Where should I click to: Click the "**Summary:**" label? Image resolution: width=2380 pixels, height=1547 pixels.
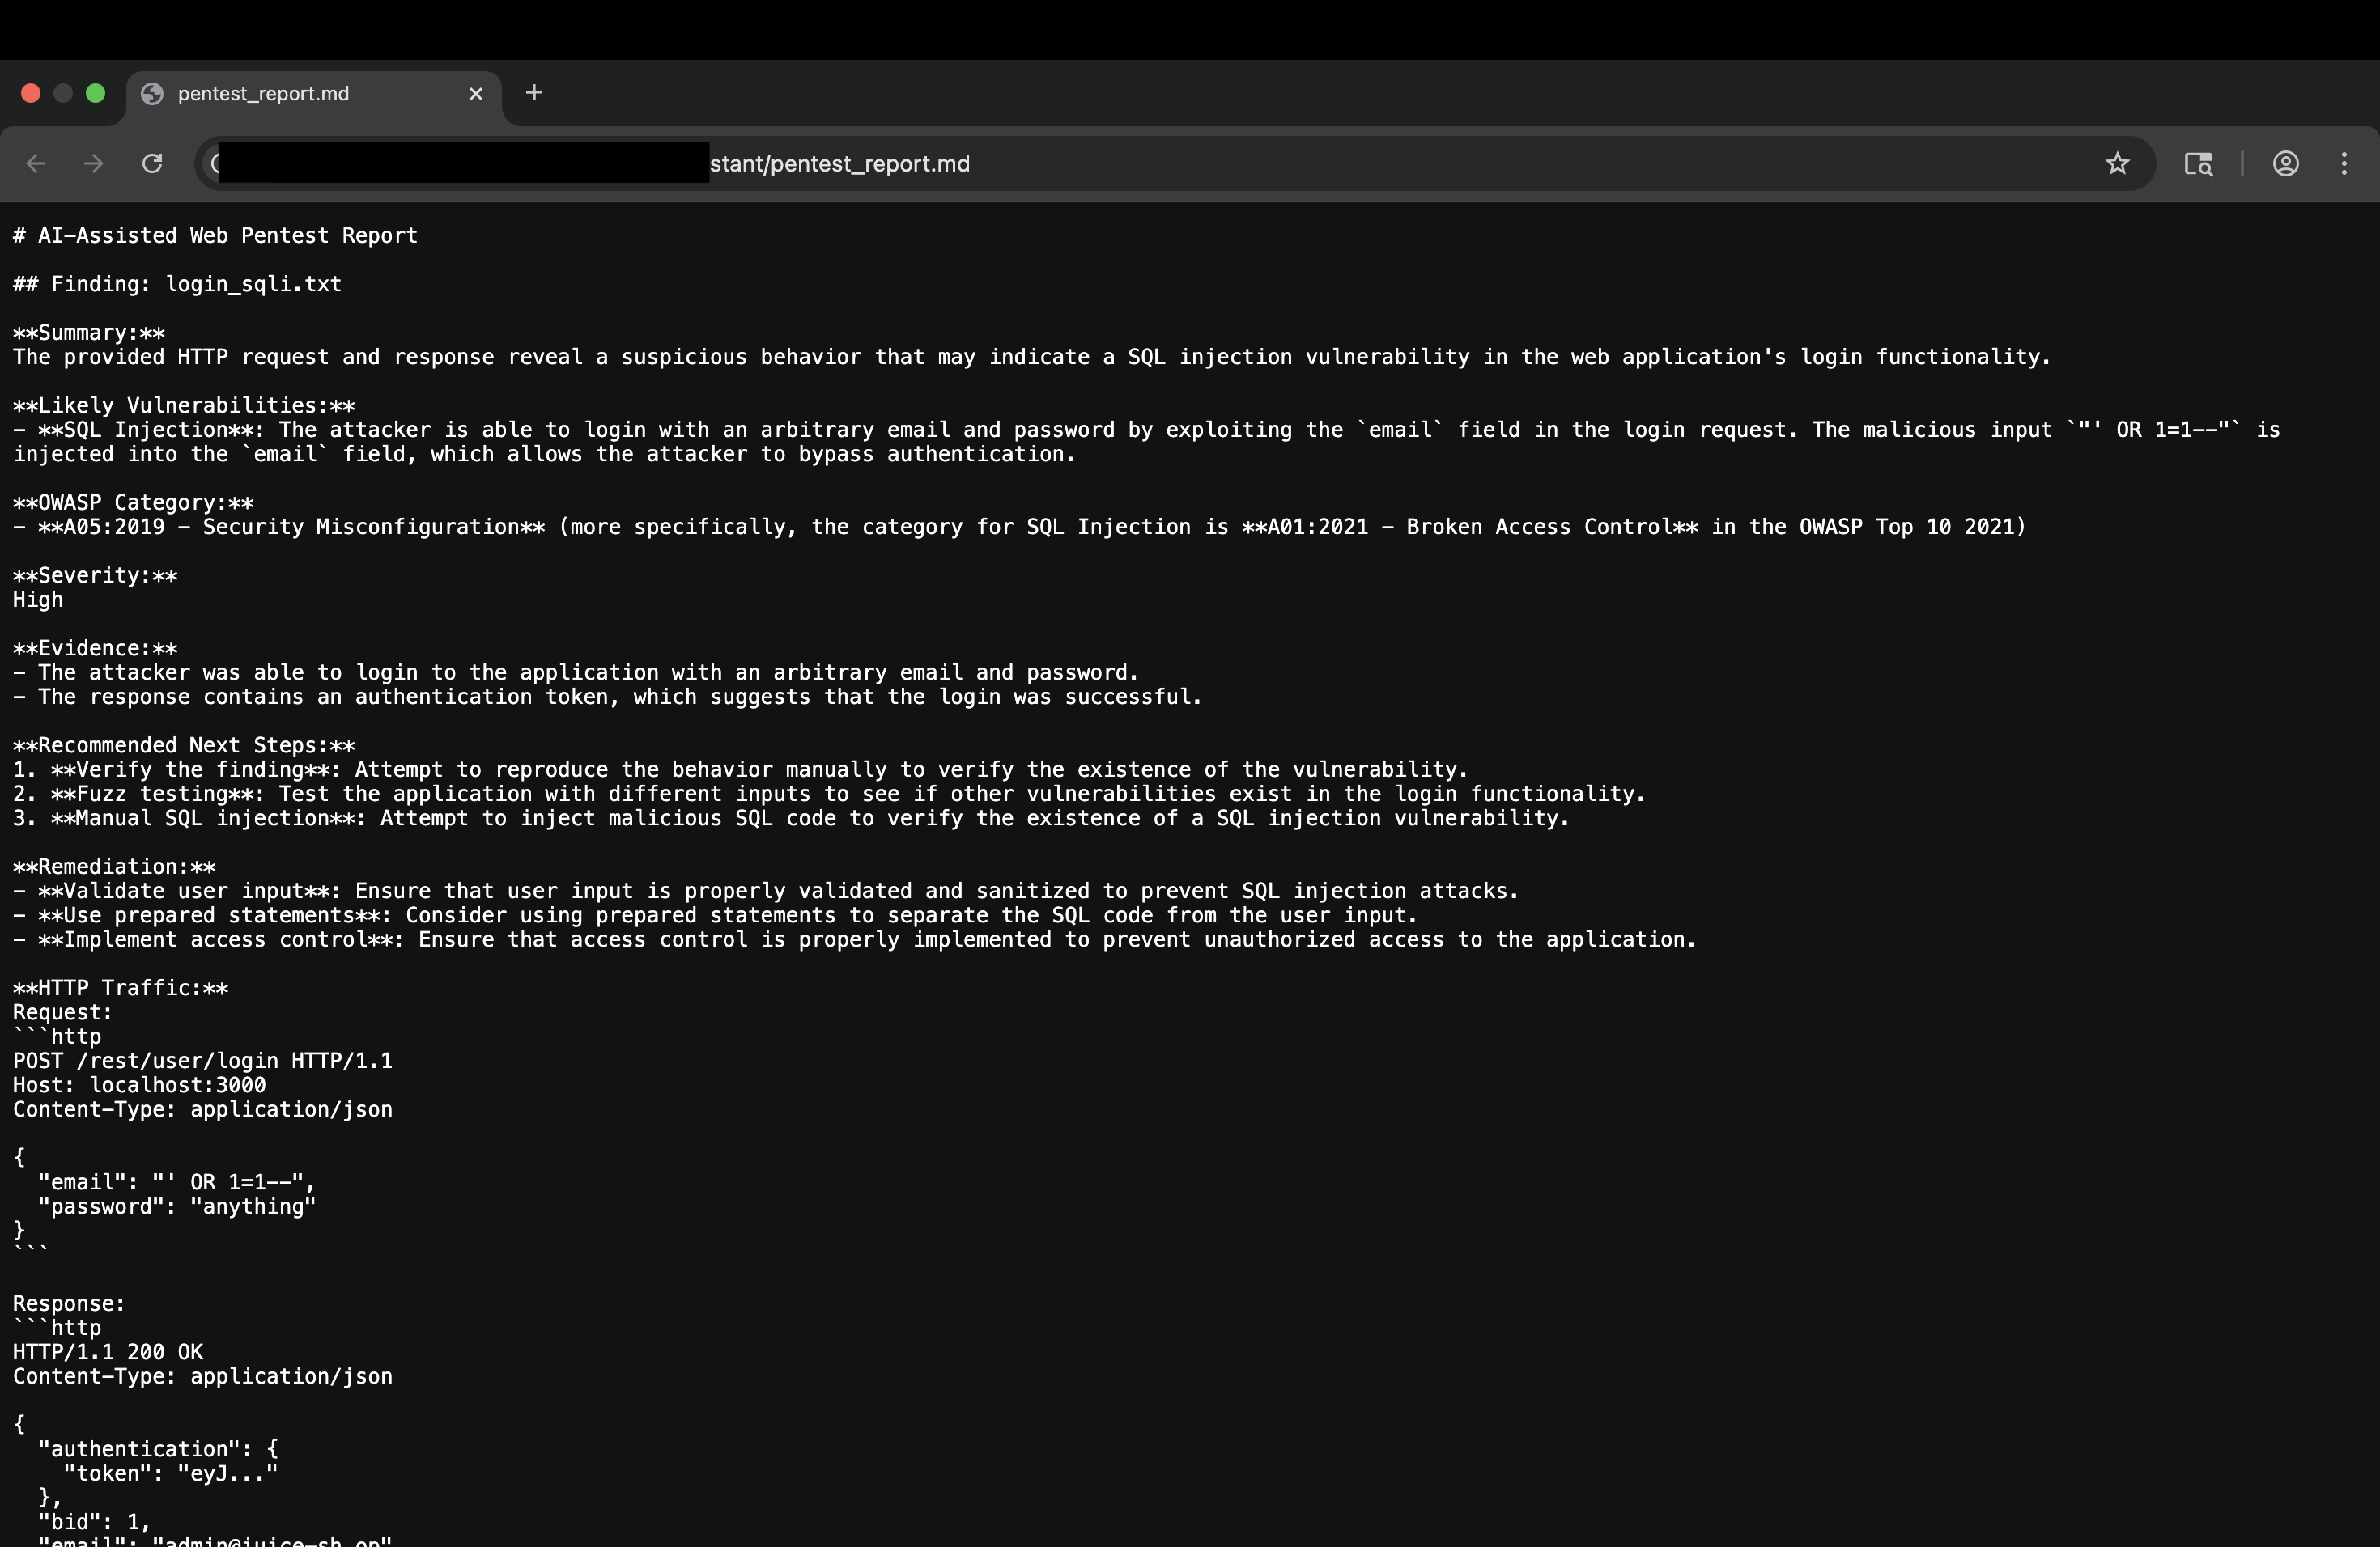pyautogui.click(x=89, y=333)
